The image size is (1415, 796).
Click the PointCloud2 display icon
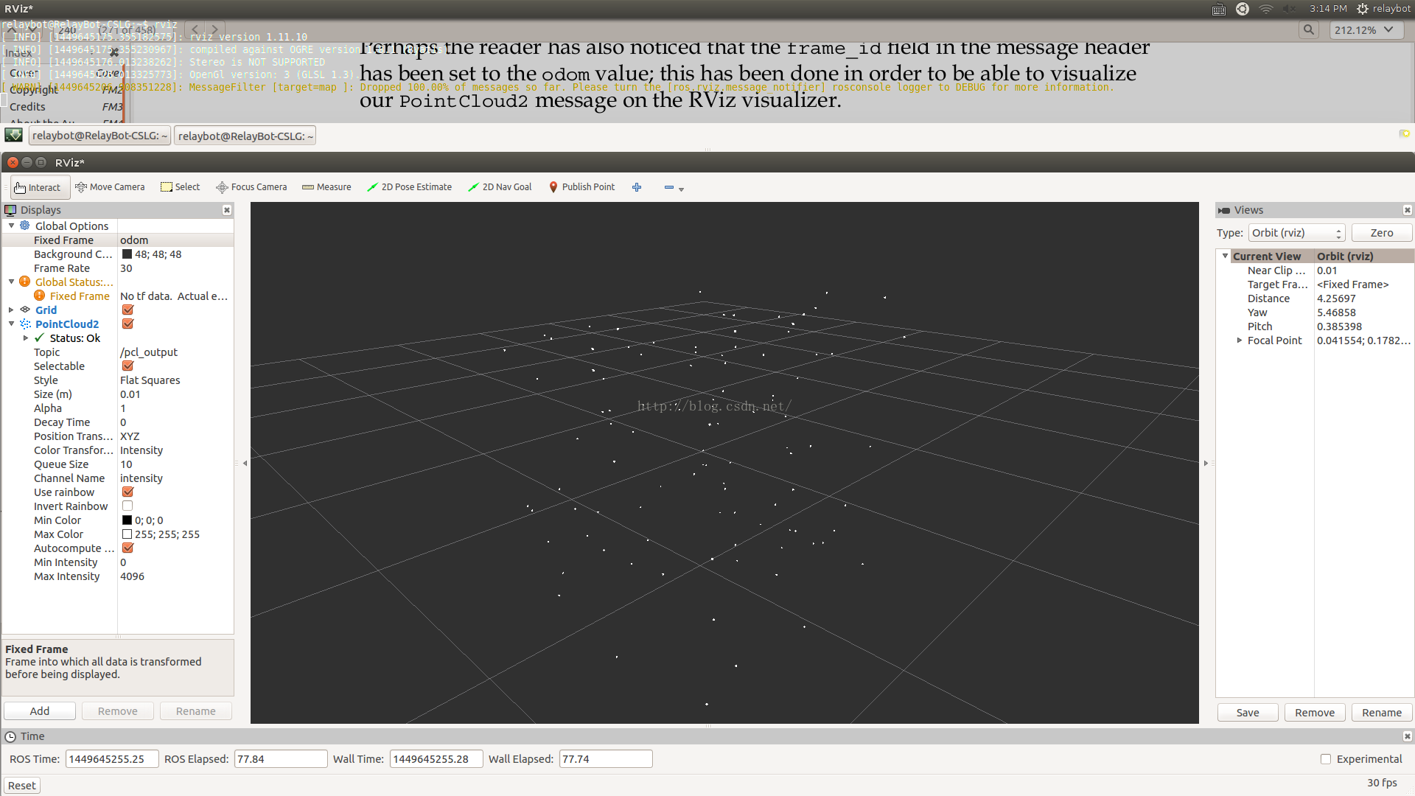pos(25,324)
